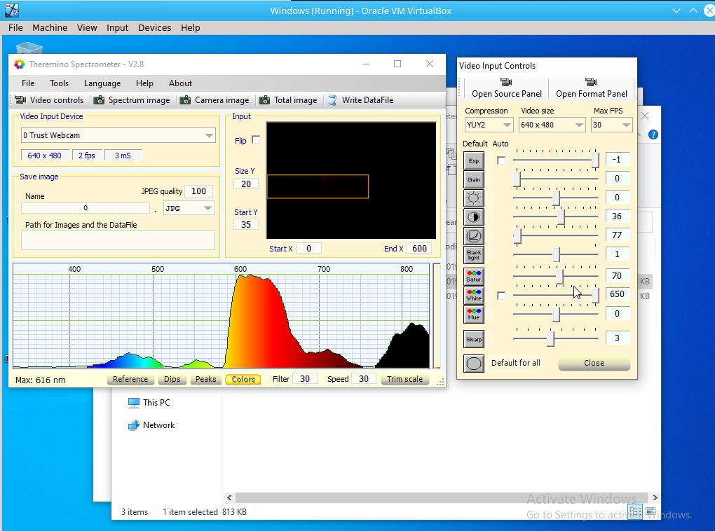This screenshot has width=715, height=531.
Task: Click Write DataFile in toolbar
Action: 361,99
